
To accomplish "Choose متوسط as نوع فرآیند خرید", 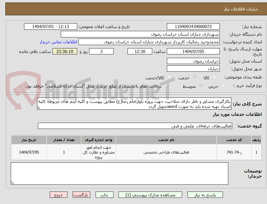I will 201,86.
